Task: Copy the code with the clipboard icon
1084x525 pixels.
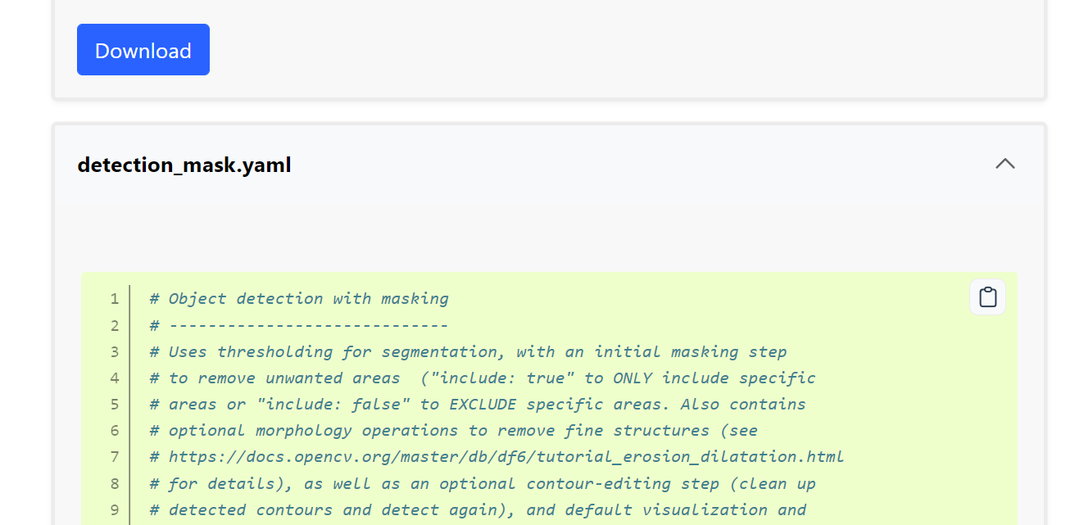Action: (987, 297)
